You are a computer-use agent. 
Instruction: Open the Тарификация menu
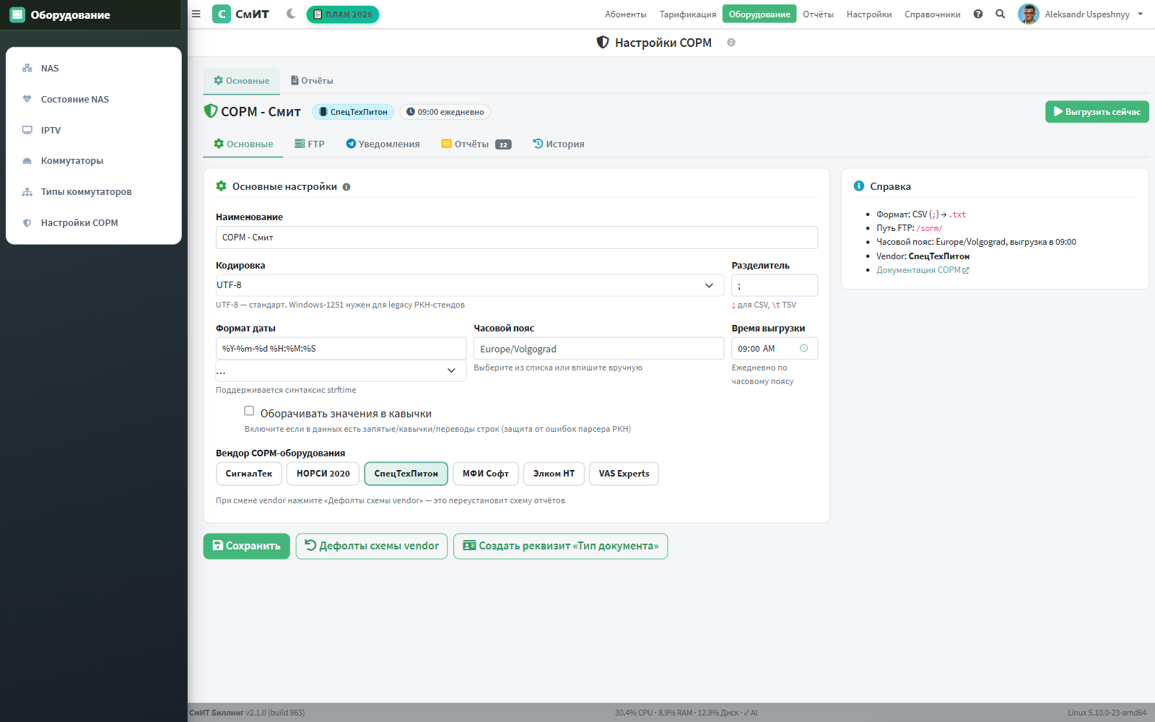pyautogui.click(x=688, y=14)
